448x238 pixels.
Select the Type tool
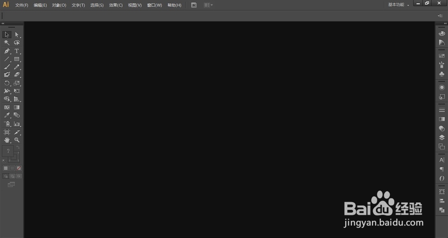pyautogui.click(x=17, y=51)
